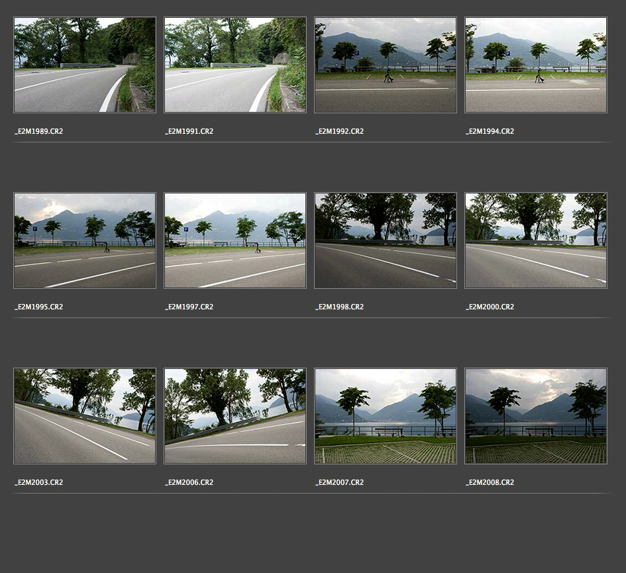Open the _E2M1998.CR2 photo thumbnail

click(386, 240)
